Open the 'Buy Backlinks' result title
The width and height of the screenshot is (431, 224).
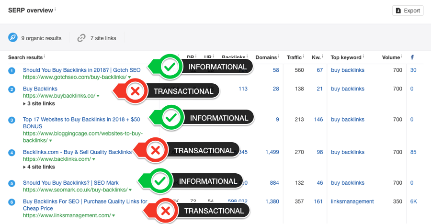click(x=40, y=89)
